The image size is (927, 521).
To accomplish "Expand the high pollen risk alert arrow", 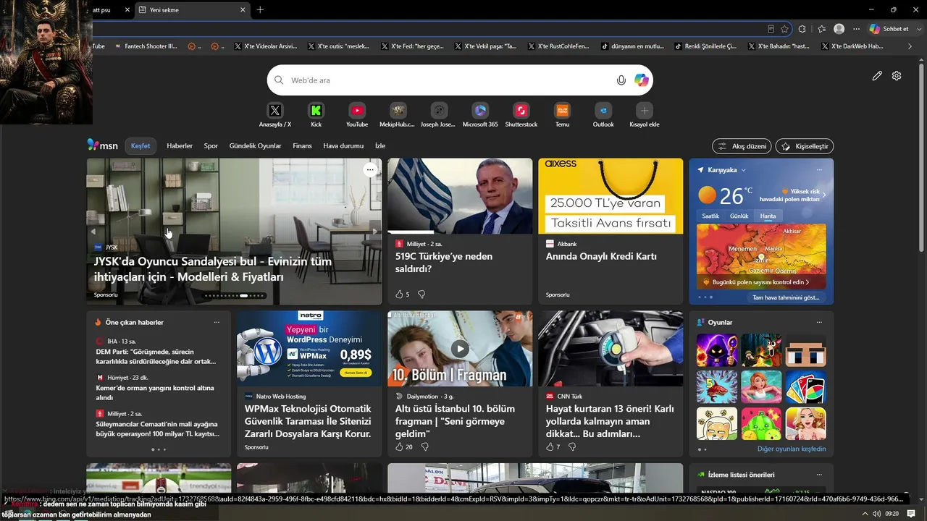I will [x=823, y=195].
